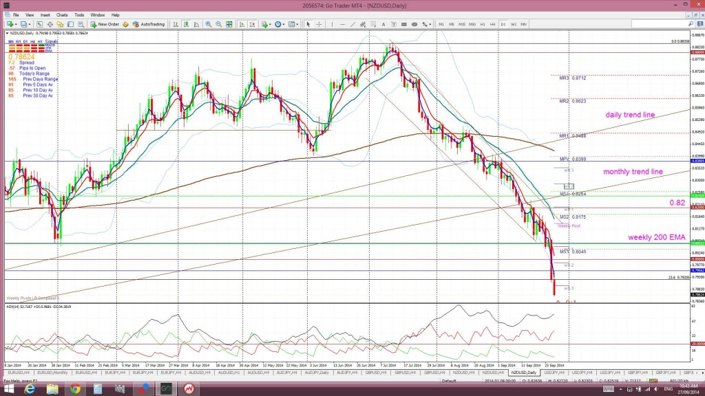This screenshot has width=705, height=396.
Task: Open the Insert menu
Action: (x=45, y=15)
